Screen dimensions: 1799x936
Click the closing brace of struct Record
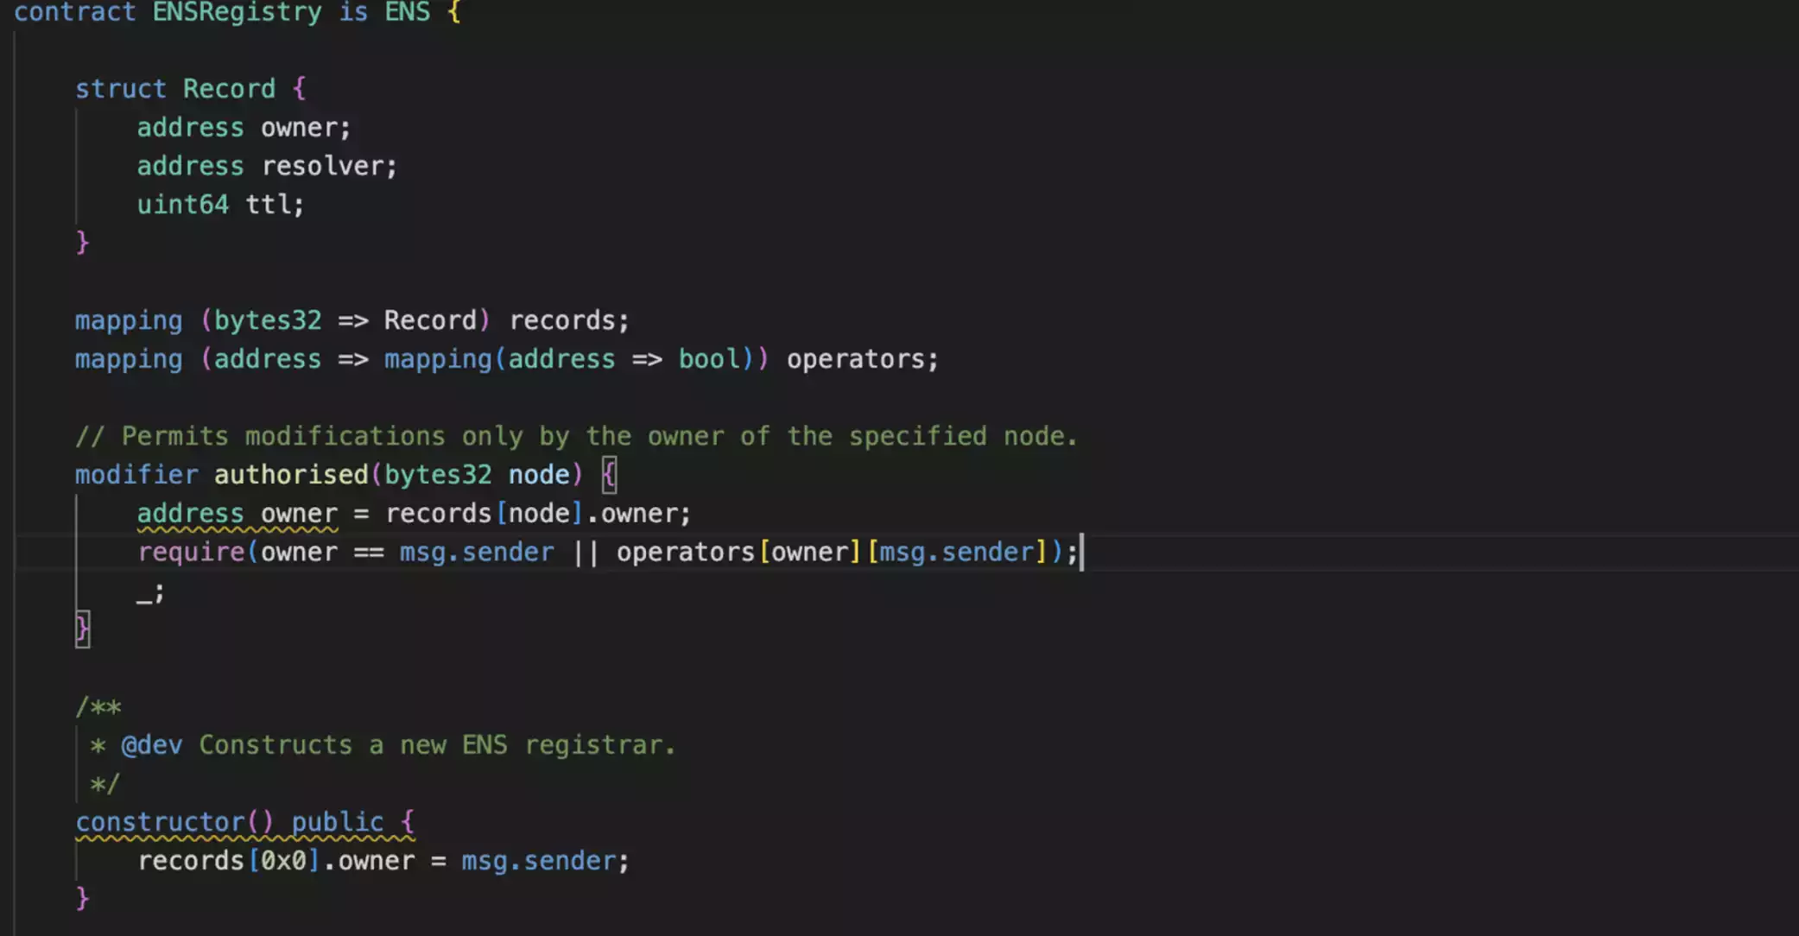click(x=82, y=243)
